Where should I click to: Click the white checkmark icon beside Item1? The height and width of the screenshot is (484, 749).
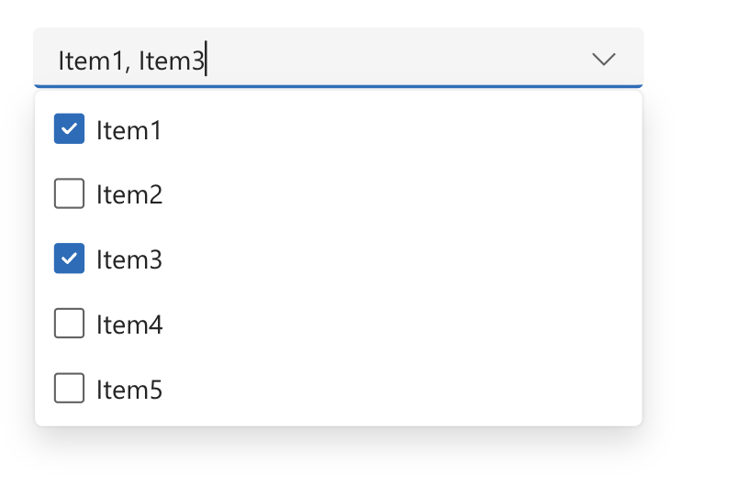click(x=70, y=129)
